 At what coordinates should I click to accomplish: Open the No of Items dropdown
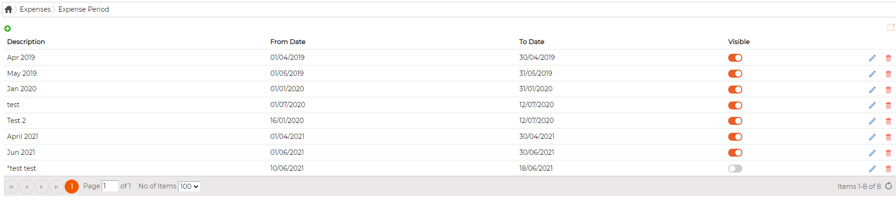tap(189, 186)
